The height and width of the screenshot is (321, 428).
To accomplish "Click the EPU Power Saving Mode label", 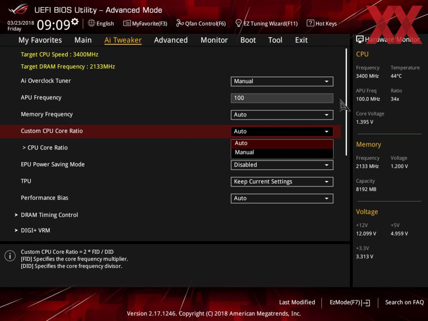I will pos(53,164).
